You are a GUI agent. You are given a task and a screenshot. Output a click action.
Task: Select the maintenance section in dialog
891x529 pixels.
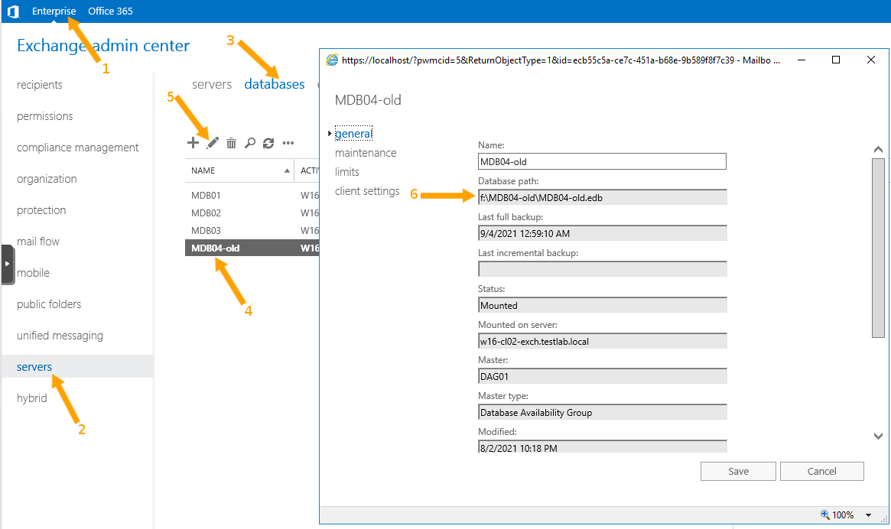click(366, 153)
